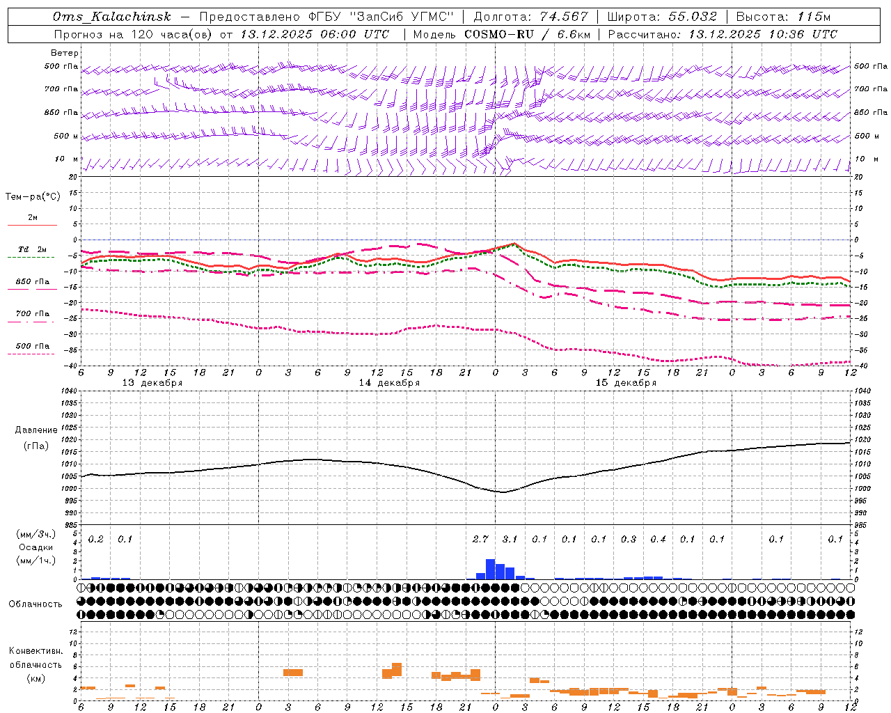Viewport: 891px width, 713px height.
Task: Click the precipitation total 0.3
Action: pos(629,540)
